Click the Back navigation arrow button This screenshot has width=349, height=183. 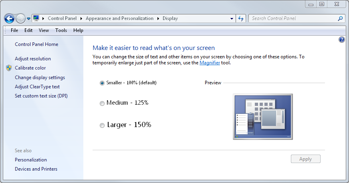pos(9,18)
